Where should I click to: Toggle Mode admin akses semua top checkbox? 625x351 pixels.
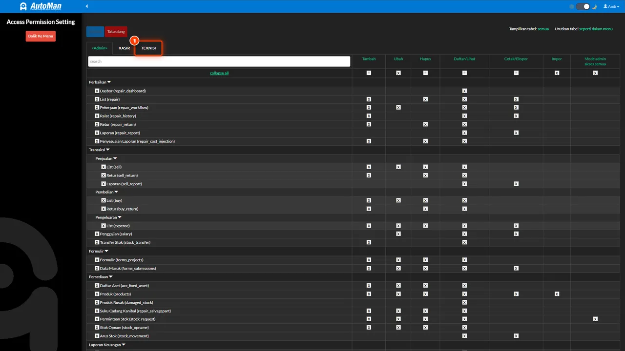click(x=595, y=73)
